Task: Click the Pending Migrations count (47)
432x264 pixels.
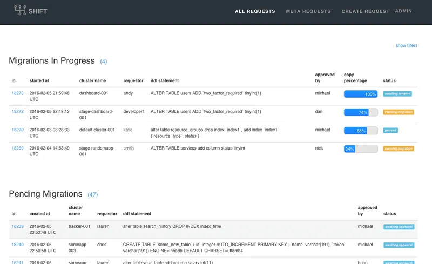Action: (x=92, y=194)
